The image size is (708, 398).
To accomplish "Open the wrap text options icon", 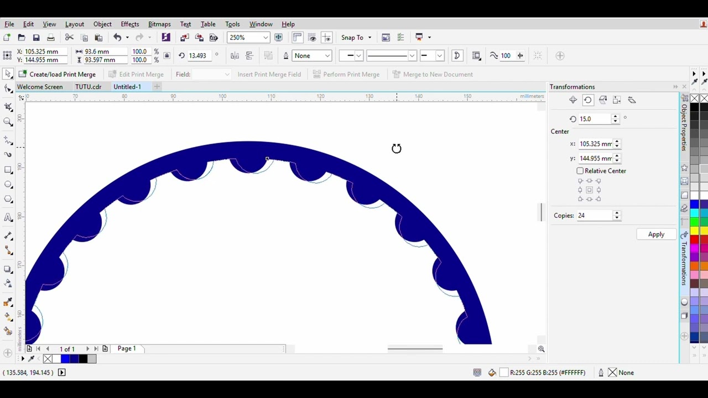I will coord(476,56).
